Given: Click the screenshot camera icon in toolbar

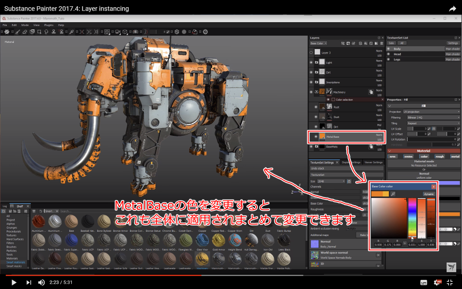Looking at the screenshot, I should 135,32.
